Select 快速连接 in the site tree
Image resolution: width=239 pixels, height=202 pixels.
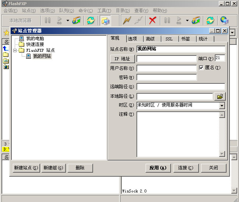35,44
